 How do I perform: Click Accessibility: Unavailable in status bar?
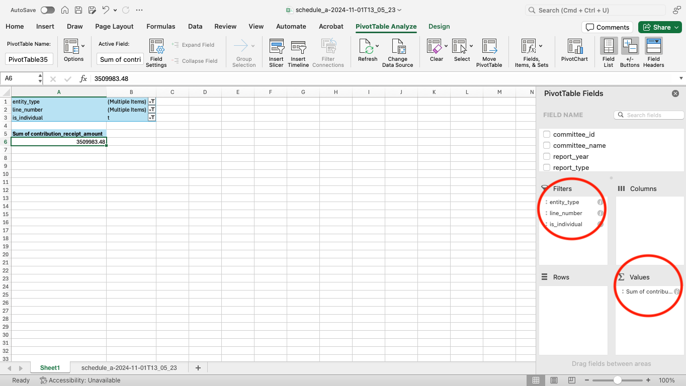80,380
